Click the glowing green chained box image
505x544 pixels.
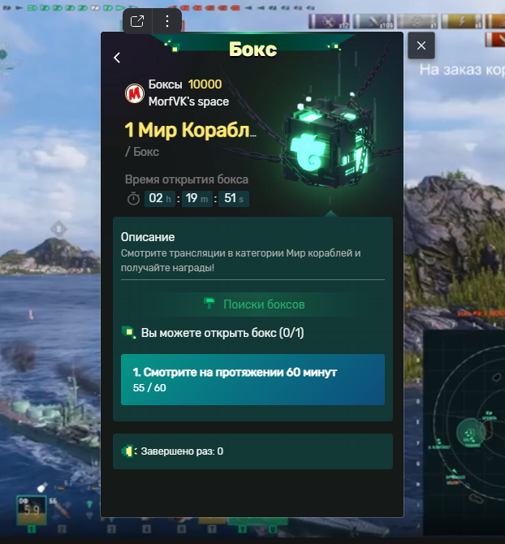pyautogui.click(x=330, y=142)
